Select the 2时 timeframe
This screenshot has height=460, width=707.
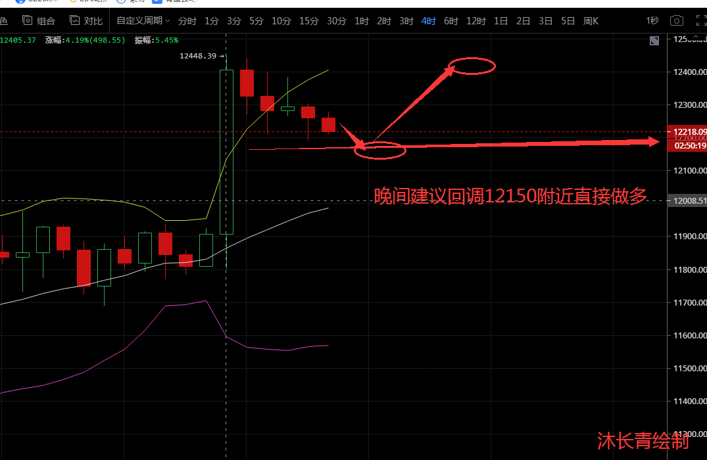[x=383, y=21]
